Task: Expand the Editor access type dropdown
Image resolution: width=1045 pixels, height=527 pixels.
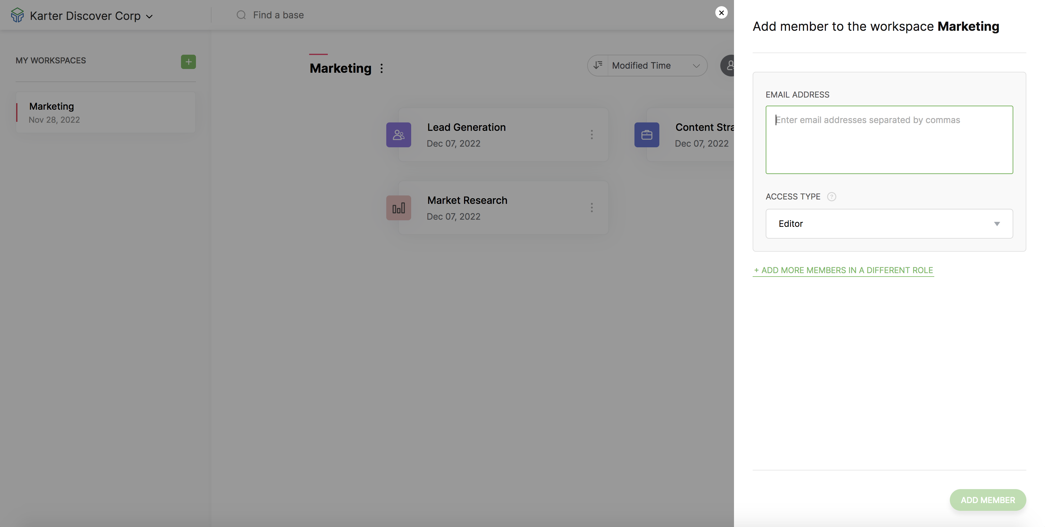Action: (889, 224)
